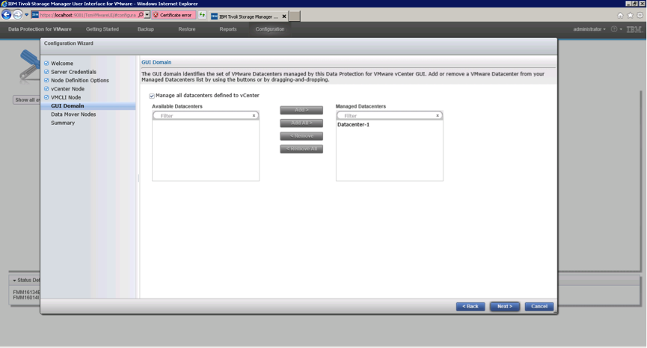Click the Show all button behind the wizard
Screen dimensions: 647x348
point(26,100)
